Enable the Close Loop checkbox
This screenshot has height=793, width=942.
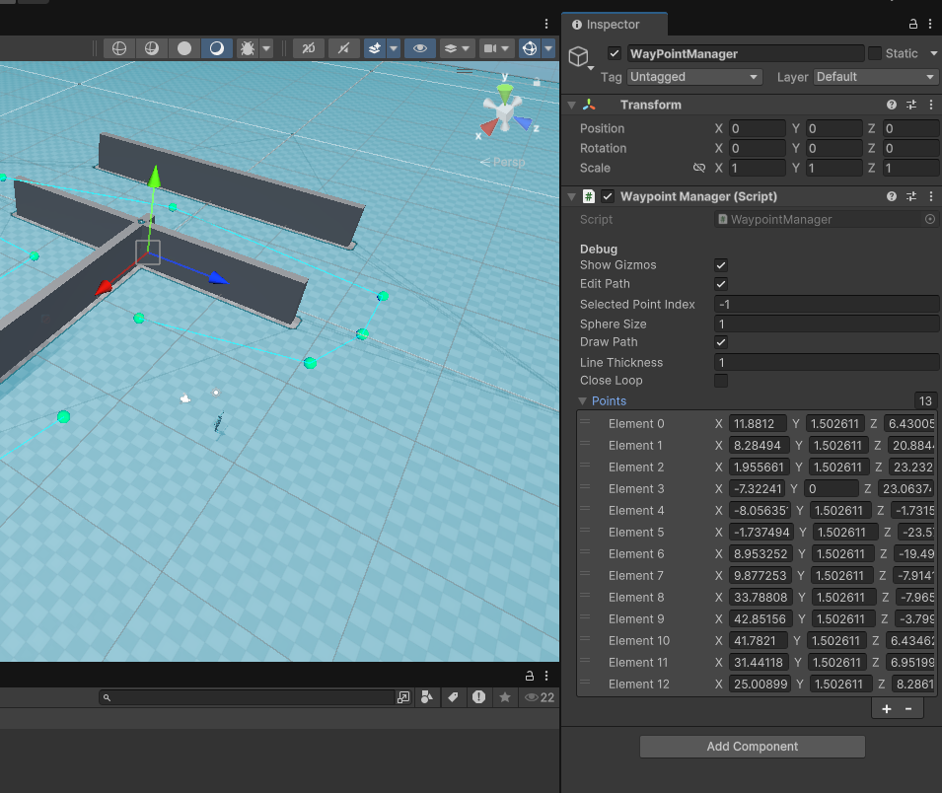coord(721,380)
